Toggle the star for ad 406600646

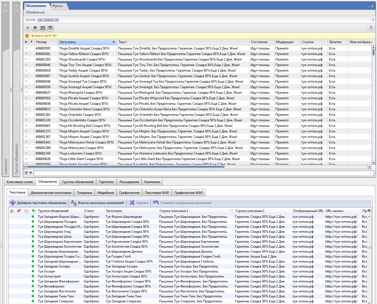coord(26,65)
